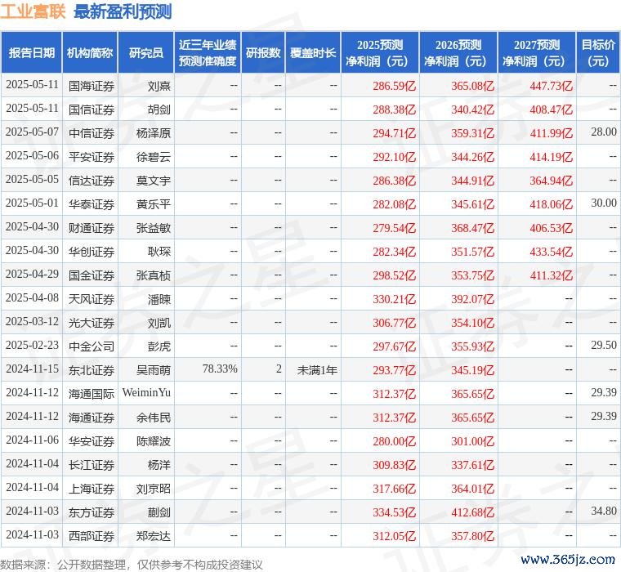Select 中信证券 institution cell
This screenshot has width=621, height=572.
(x=92, y=133)
